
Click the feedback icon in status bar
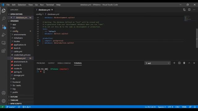tap(190, 107)
